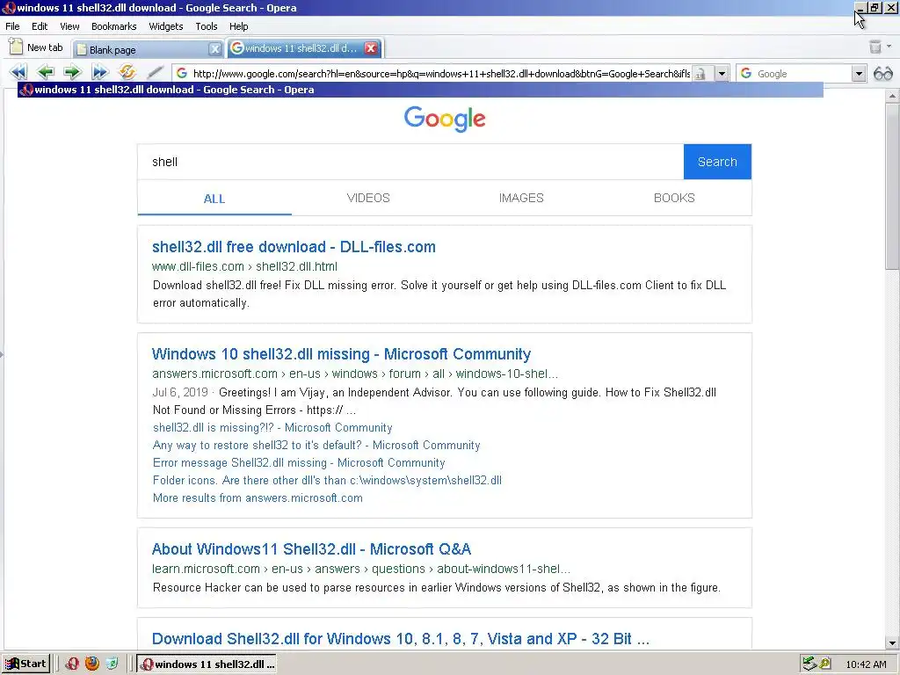This screenshot has width=900, height=675.
Task: Click the URL address field
Action: (x=441, y=74)
